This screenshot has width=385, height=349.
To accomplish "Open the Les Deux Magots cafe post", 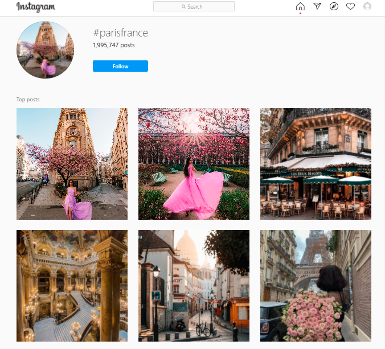I will click(x=316, y=164).
